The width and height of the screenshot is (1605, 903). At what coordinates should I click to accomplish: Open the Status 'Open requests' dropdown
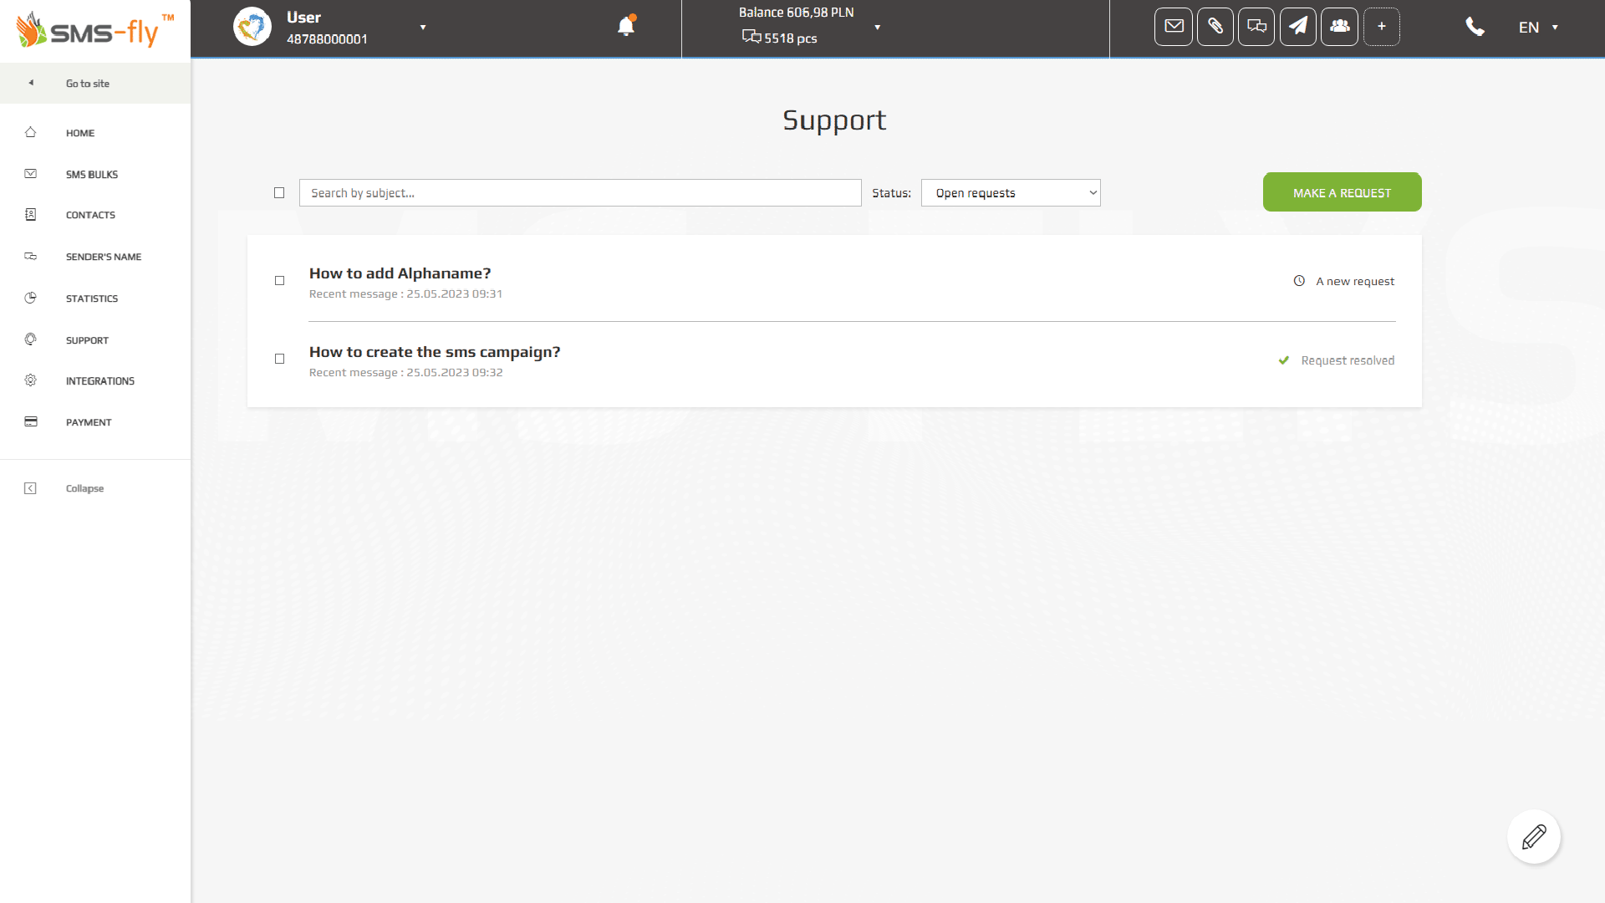coord(1010,193)
